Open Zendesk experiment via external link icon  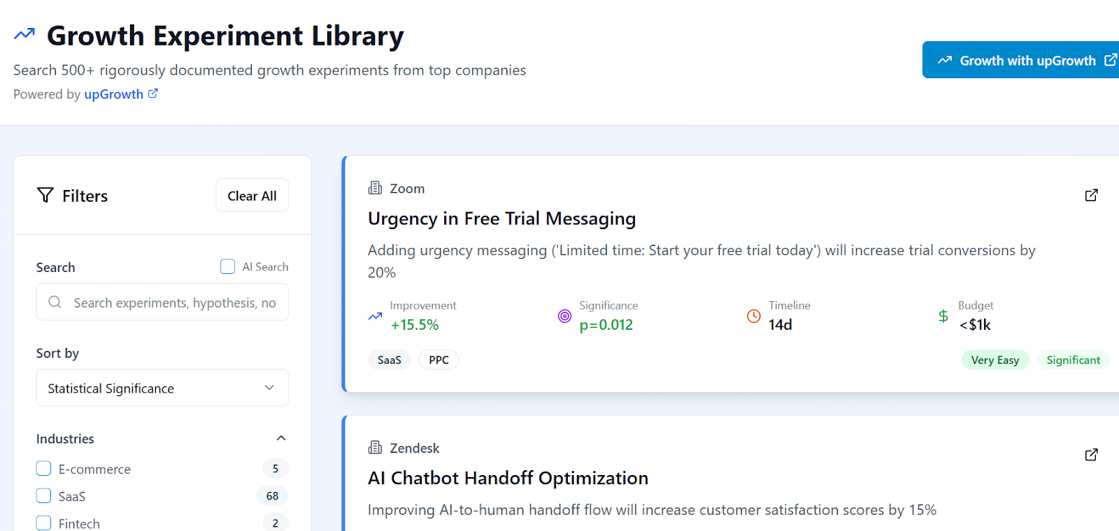pyautogui.click(x=1091, y=455)
